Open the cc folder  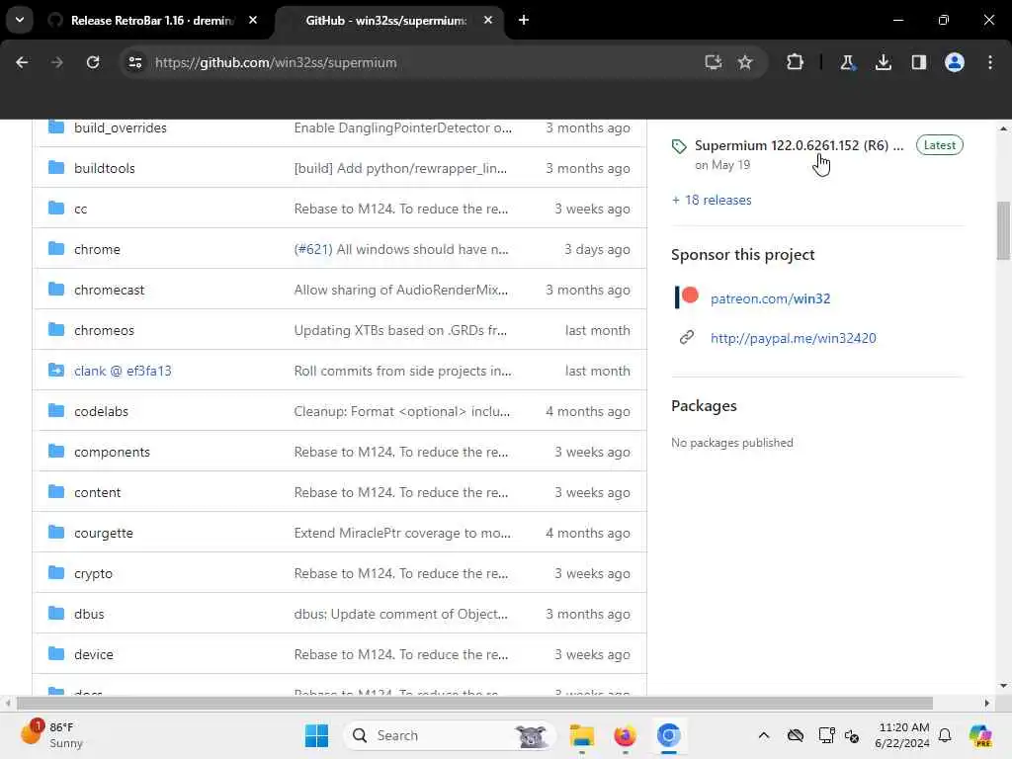80,210
